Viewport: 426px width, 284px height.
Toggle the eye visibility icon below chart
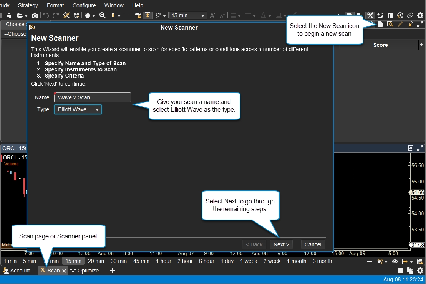tap(395, 261)
